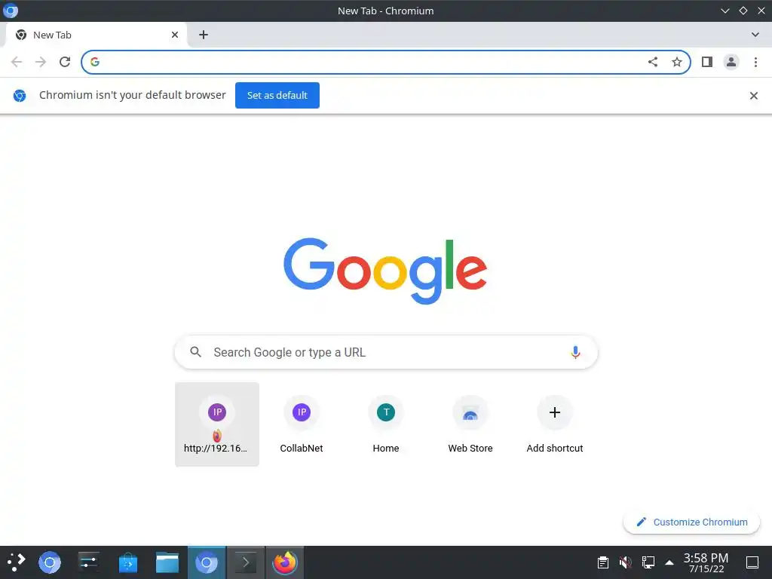Go back using the back arrow
Screen dimensions: 772x579
pos(17,62)
